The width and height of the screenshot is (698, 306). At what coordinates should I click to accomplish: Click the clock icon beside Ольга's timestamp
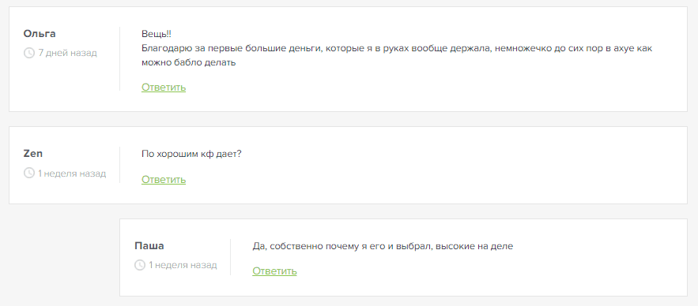[x=29, y=54]
